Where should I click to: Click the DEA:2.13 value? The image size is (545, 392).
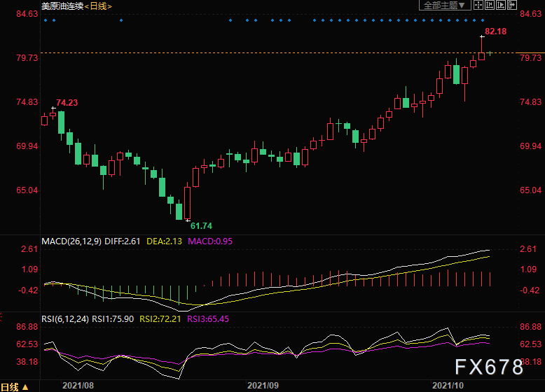pyautogui.click(x=164, y=241)
